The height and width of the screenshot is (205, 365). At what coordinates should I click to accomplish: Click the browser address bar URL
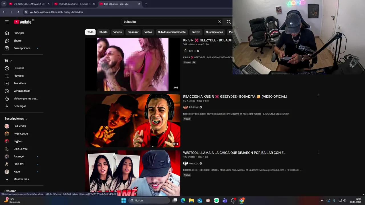(56, 12)
